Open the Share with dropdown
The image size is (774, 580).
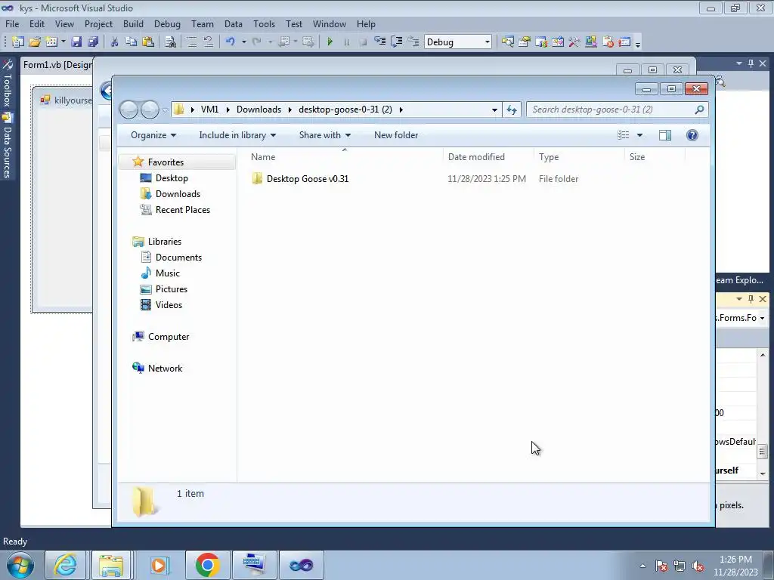click(324, 135)
